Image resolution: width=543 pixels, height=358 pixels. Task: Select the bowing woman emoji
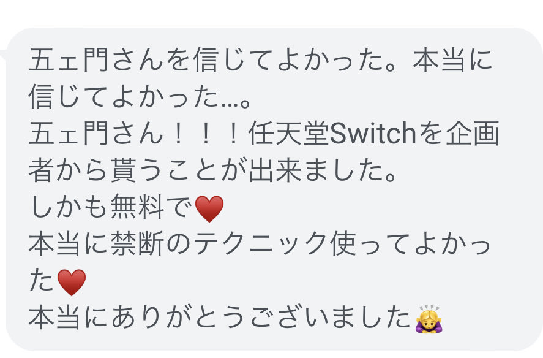(x=429, y=319)
